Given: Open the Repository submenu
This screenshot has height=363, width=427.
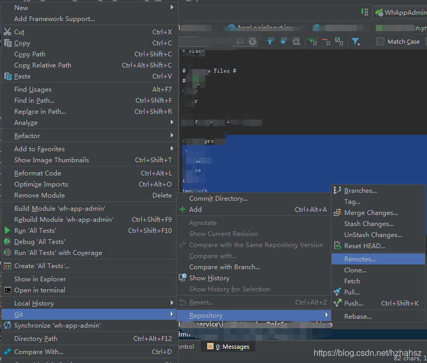Looking at the screenshot, I should (254, 316).
